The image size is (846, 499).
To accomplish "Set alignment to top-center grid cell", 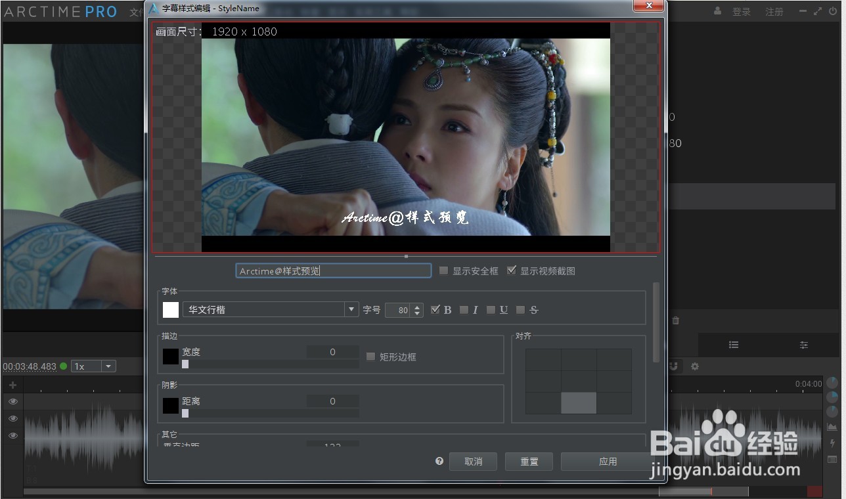I will click(579, 360).
